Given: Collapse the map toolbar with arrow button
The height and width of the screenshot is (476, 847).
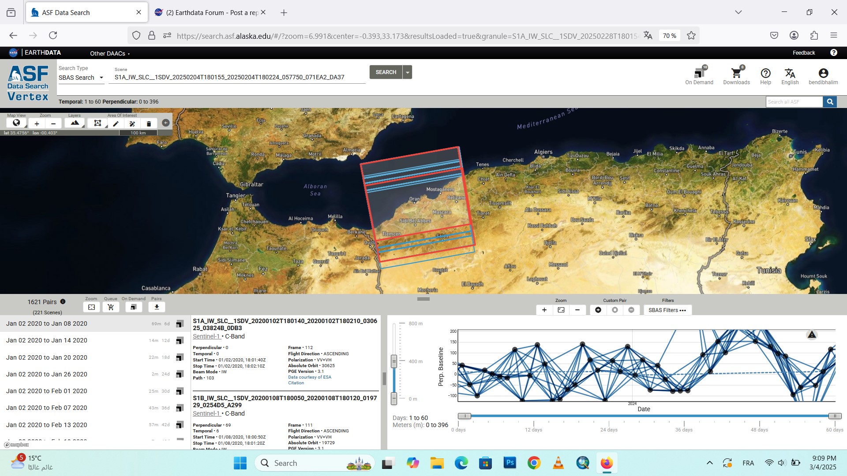Looking at the screenshot, I should coord(166,123).
